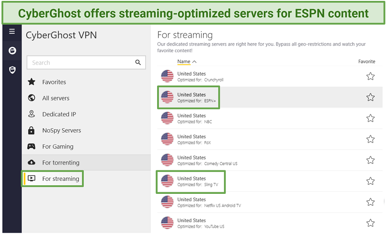Click US flag of Crunchyroll server

click(167, 76)
